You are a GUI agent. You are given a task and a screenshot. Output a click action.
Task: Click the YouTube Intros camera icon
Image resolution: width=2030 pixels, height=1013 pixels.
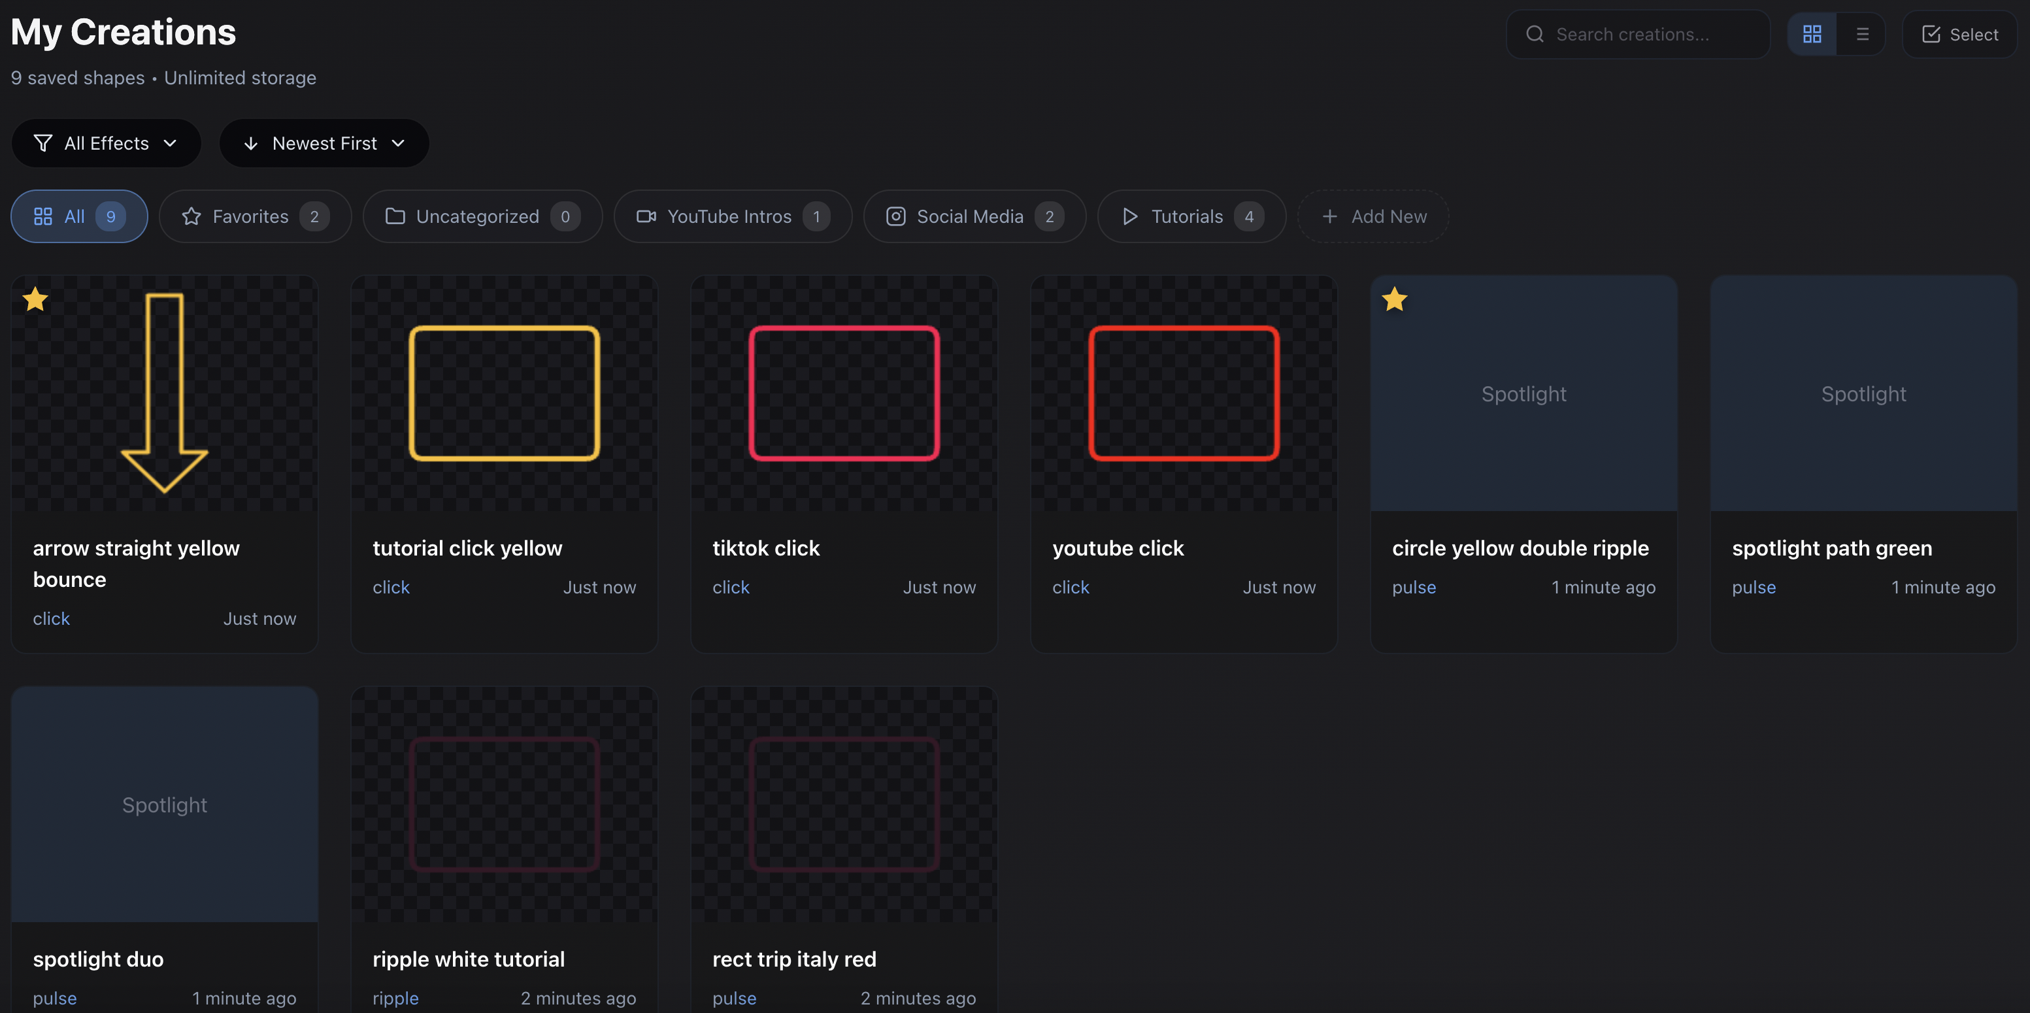click(x=646, y=216)
